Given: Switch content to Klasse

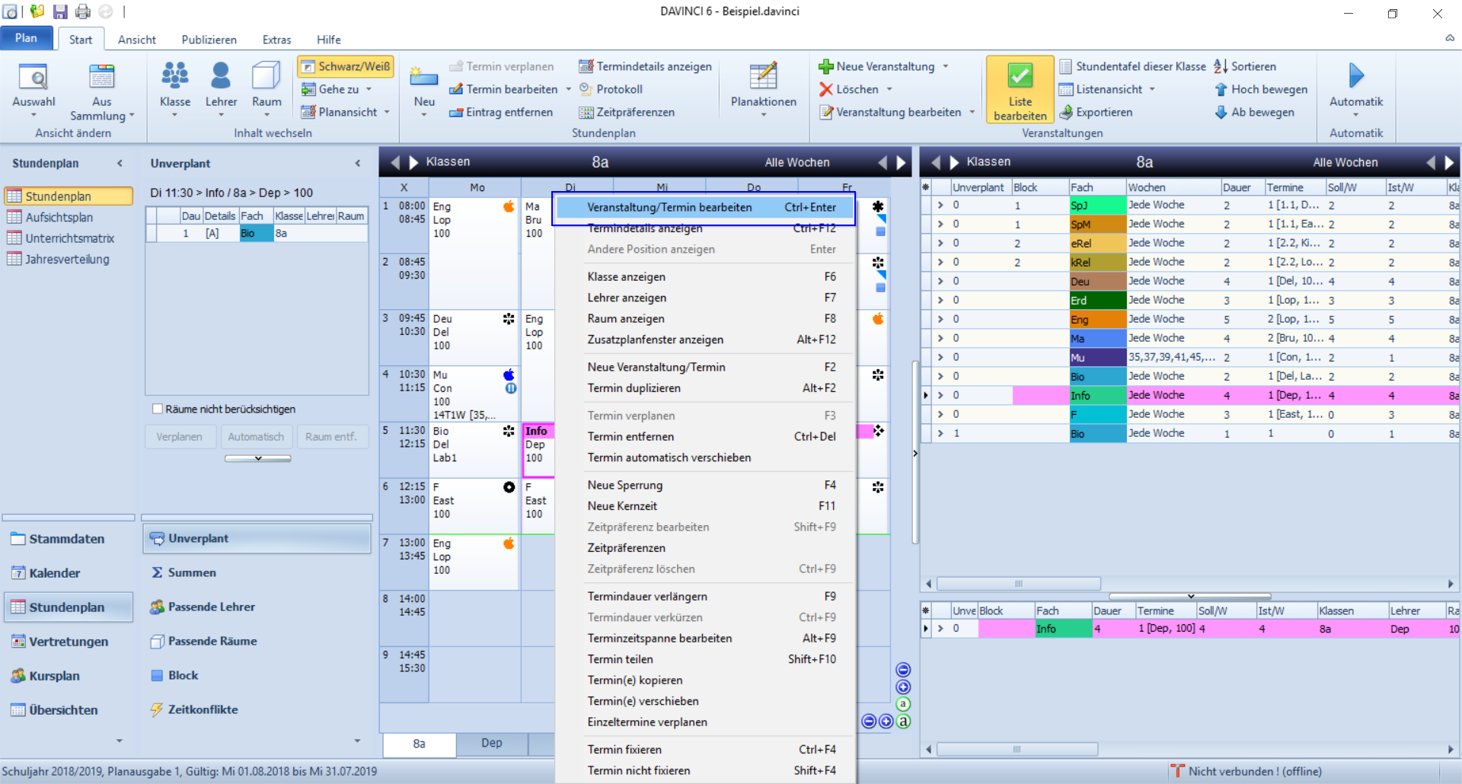Looking at the screenshot, I should [x=174, y=89].
